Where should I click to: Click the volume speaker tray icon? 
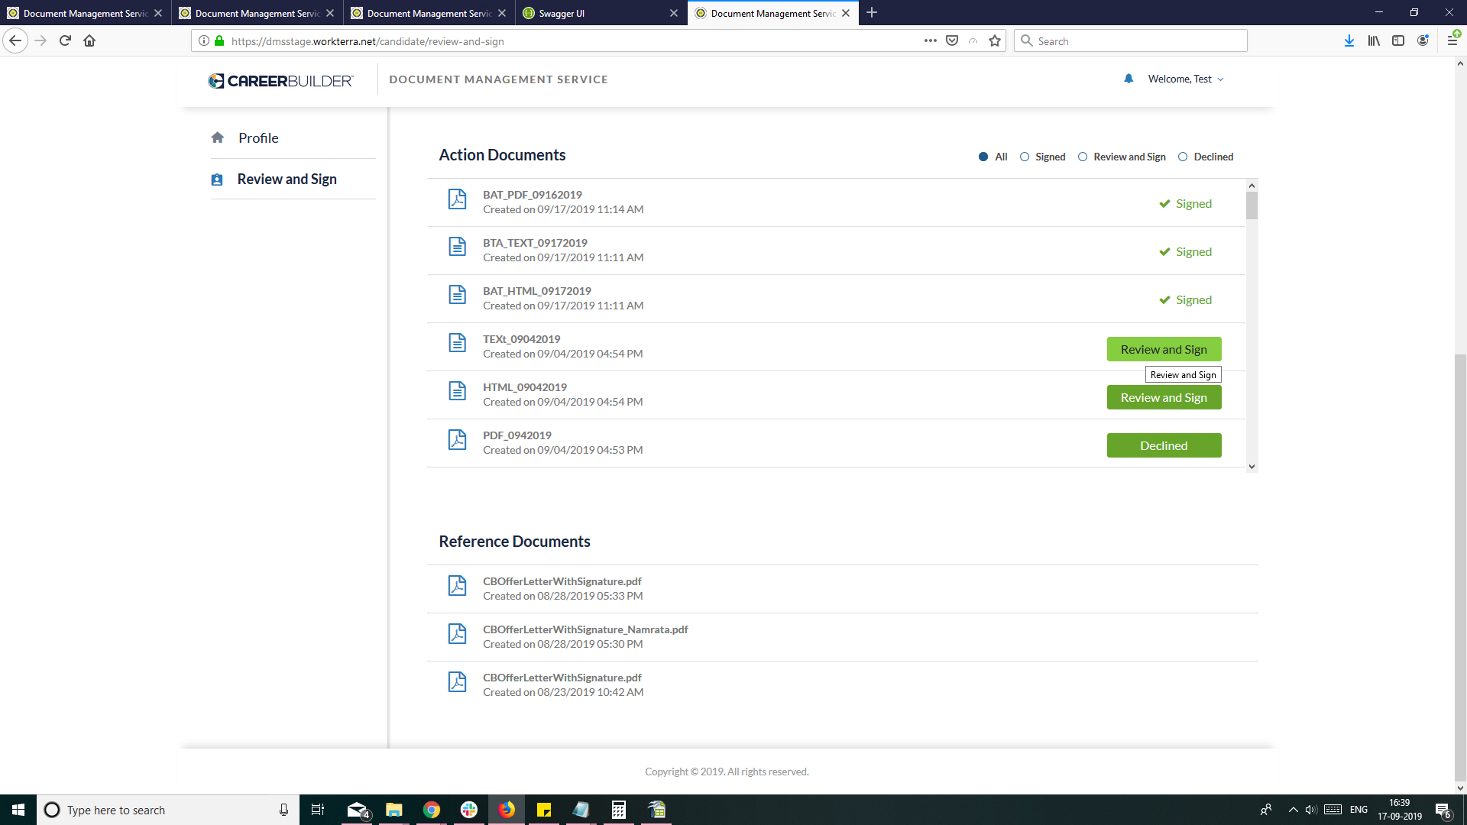[x=1311, y=810]
